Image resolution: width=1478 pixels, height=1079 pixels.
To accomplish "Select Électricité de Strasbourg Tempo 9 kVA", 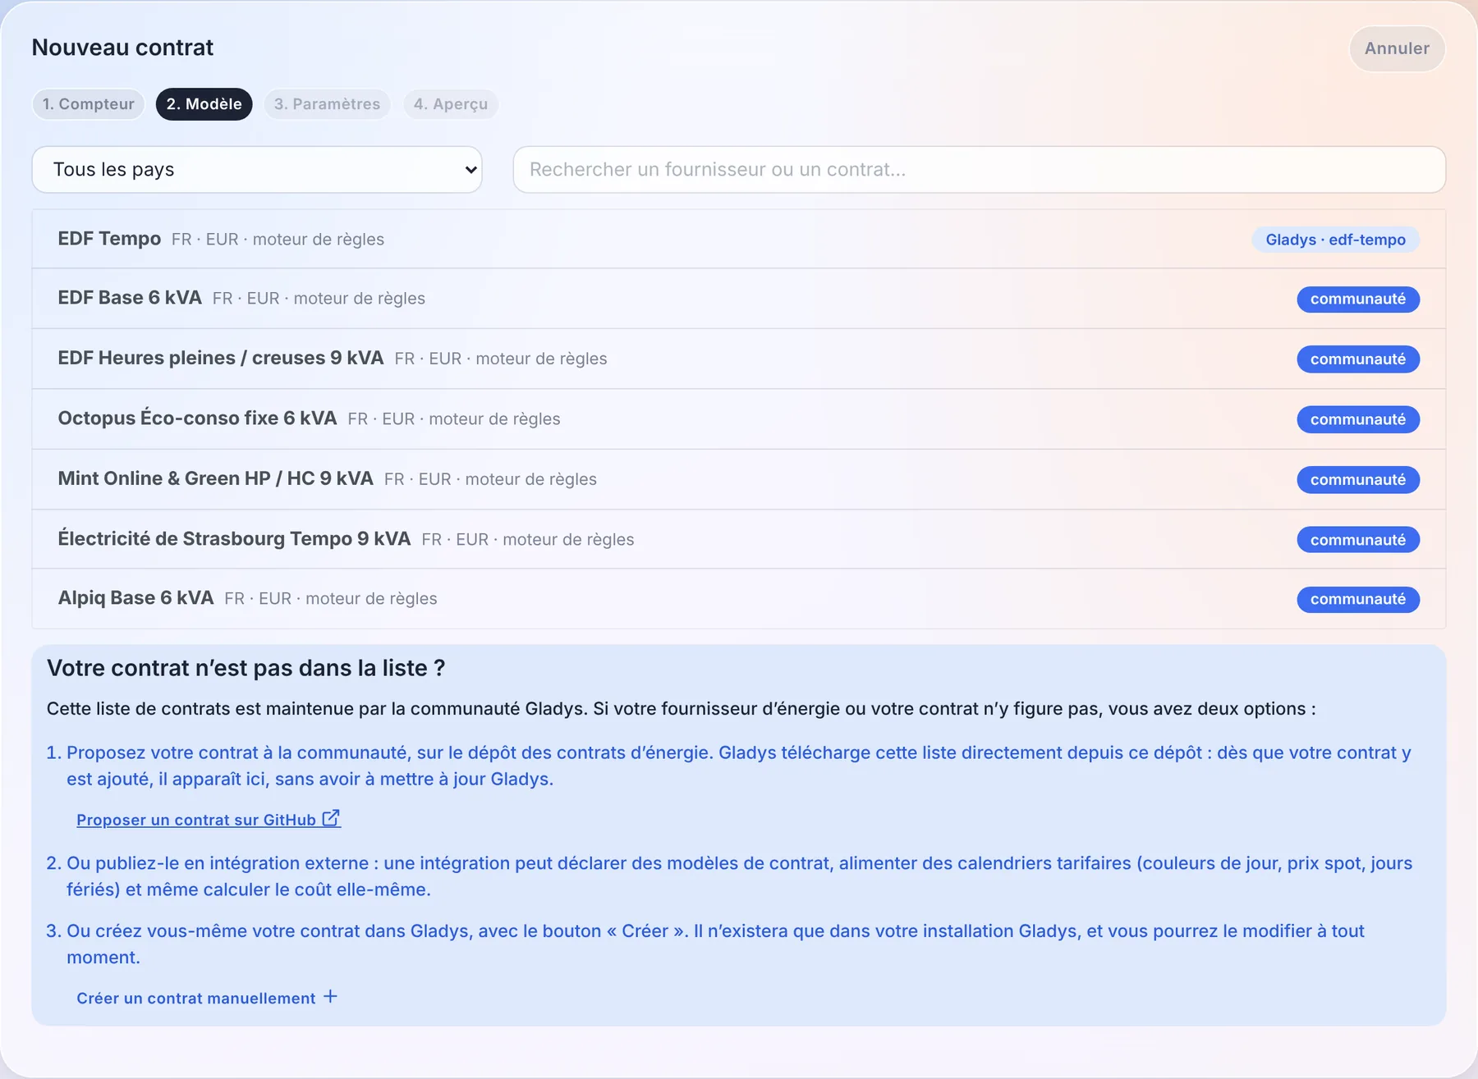I will [x=739, y=539].
